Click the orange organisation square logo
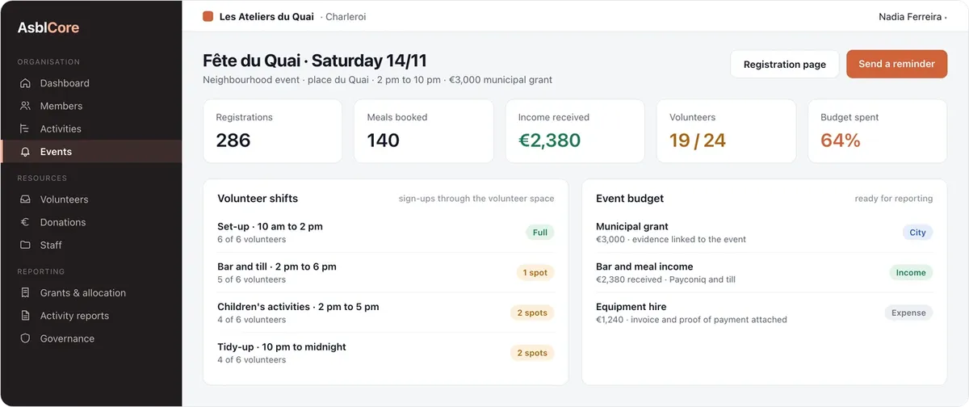The height and width of the screenshot is (407, 969). click(208, 16)
